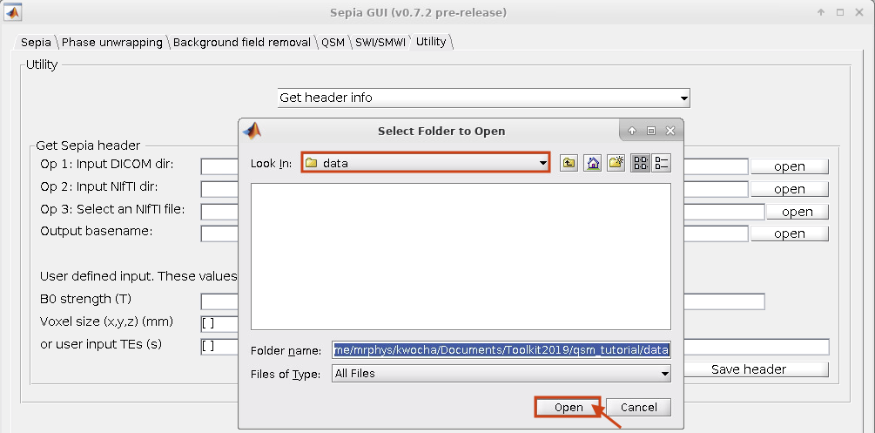
Task: Open the QSM tab
Action: [x=333, y=43]
